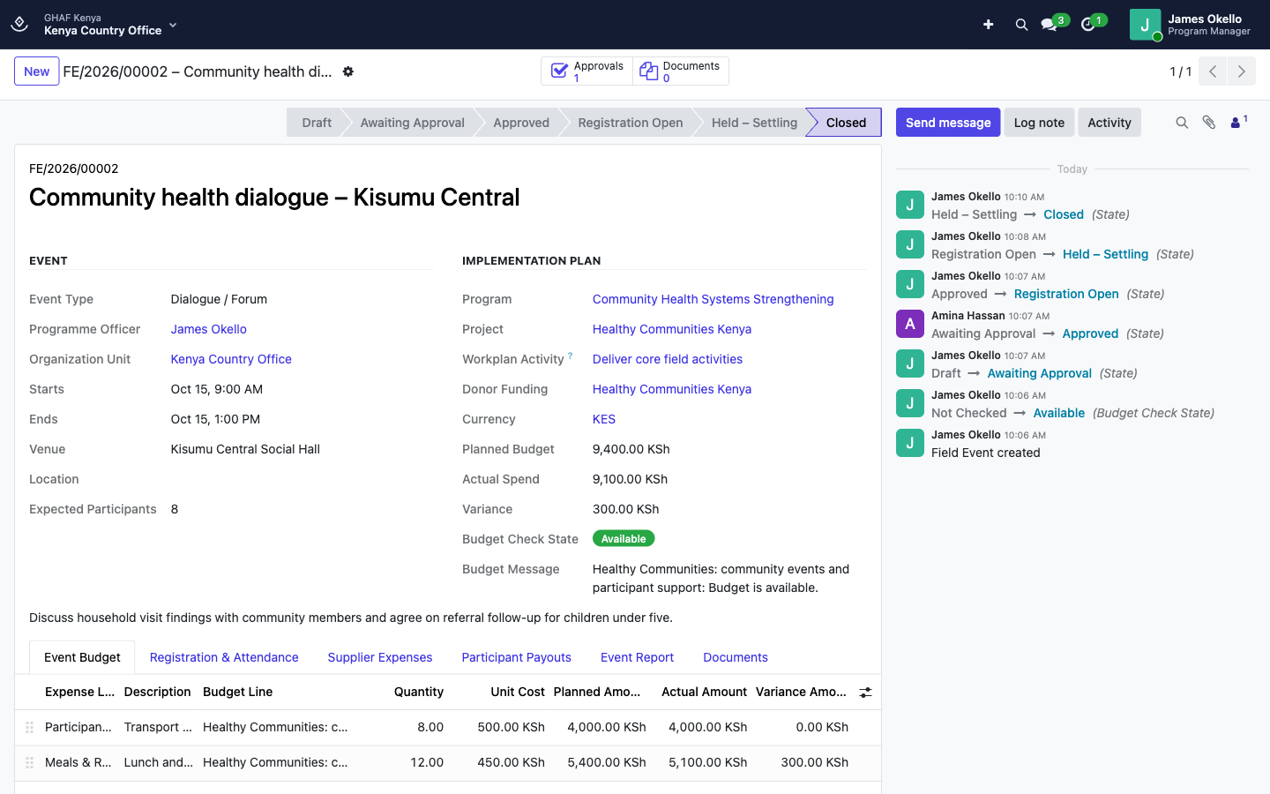Open the KES currency link

(x=604, y=419)
